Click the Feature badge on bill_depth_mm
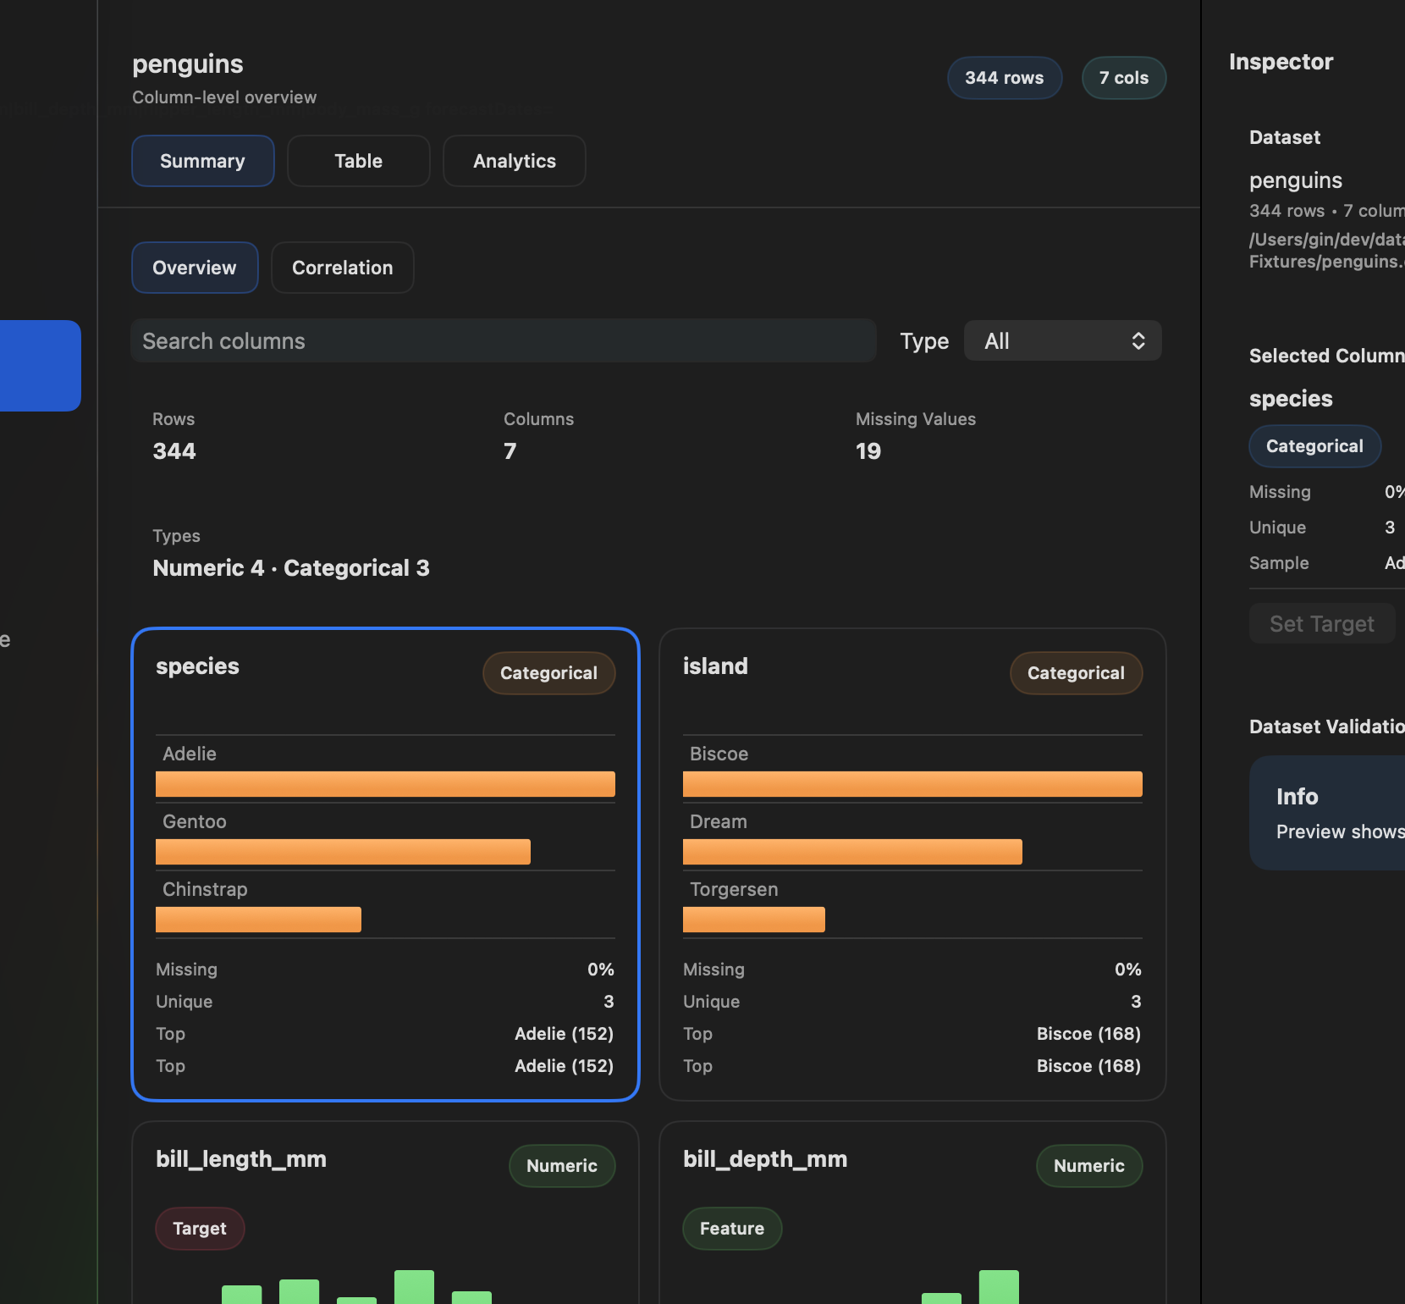The height and width of the screenshot is (1304, 1405). point(732,1229)
